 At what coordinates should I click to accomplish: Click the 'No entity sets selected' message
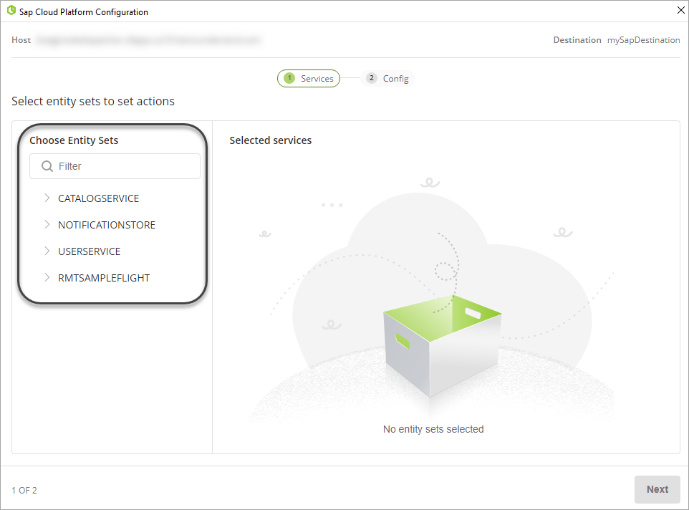[433, 429]
